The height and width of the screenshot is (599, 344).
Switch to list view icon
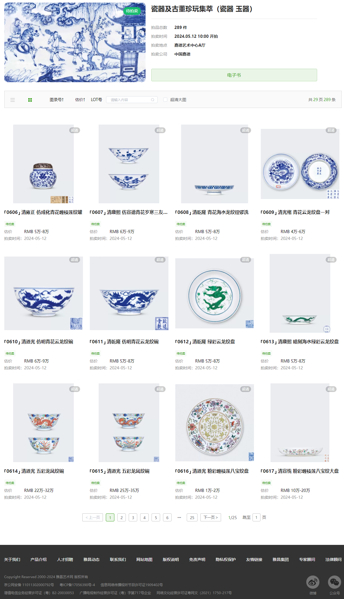pos(13,100)
